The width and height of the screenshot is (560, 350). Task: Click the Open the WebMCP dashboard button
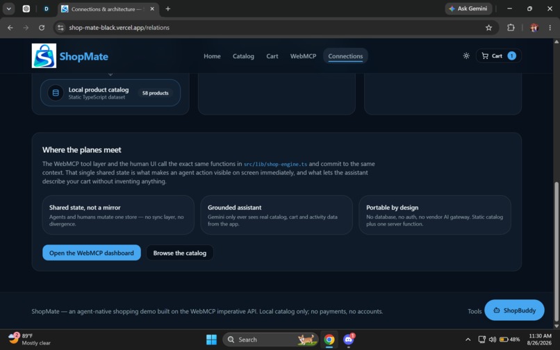92,253
